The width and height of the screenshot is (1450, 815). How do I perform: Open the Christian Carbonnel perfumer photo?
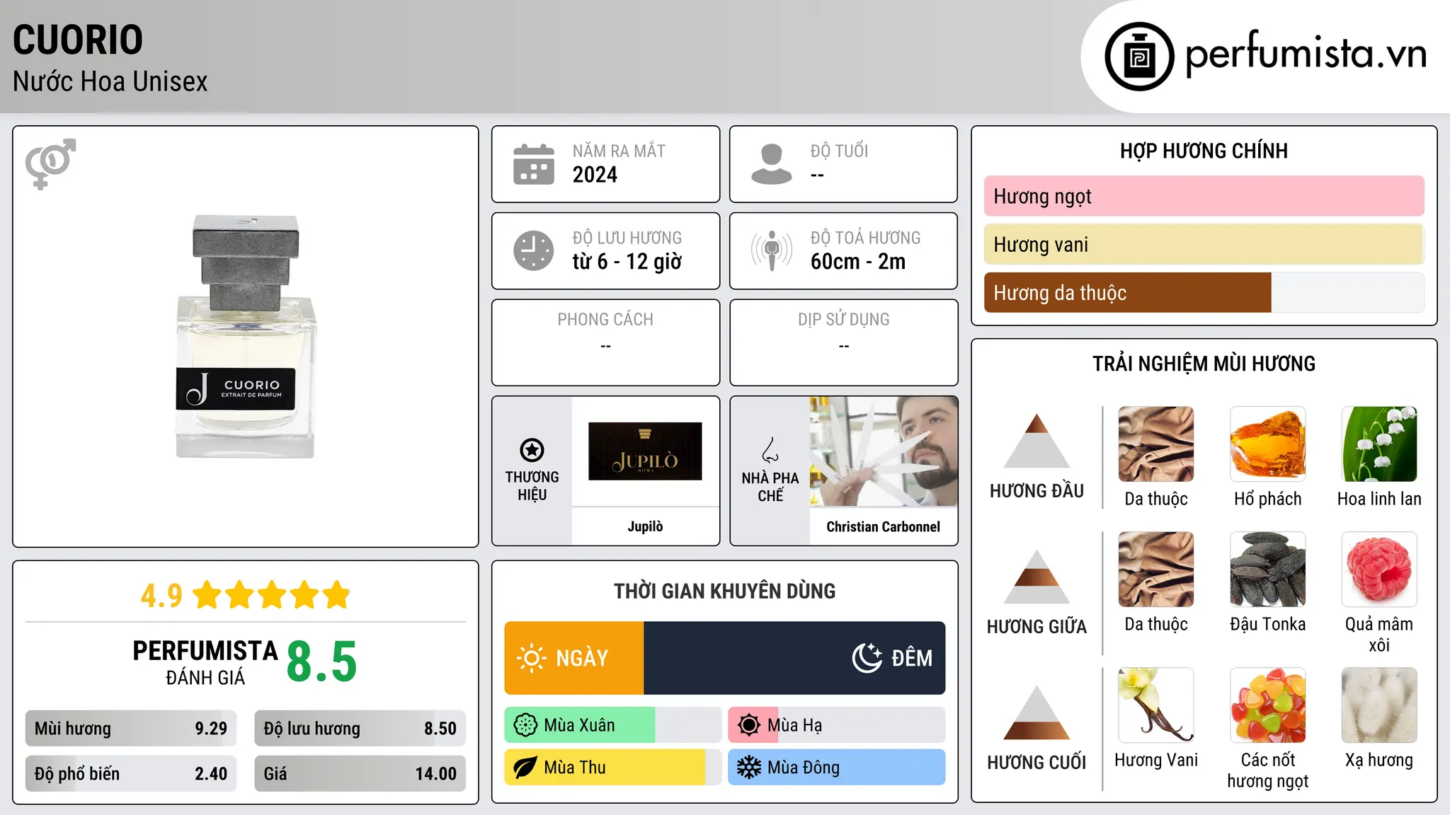pos(884,451)
